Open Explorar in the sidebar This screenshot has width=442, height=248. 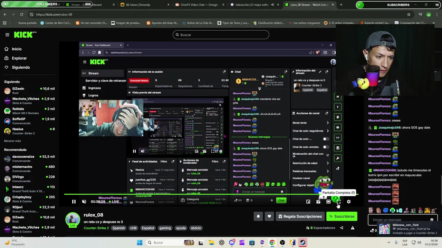(x=19, y=58)
